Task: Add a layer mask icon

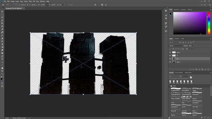Action: coord(196,69)
